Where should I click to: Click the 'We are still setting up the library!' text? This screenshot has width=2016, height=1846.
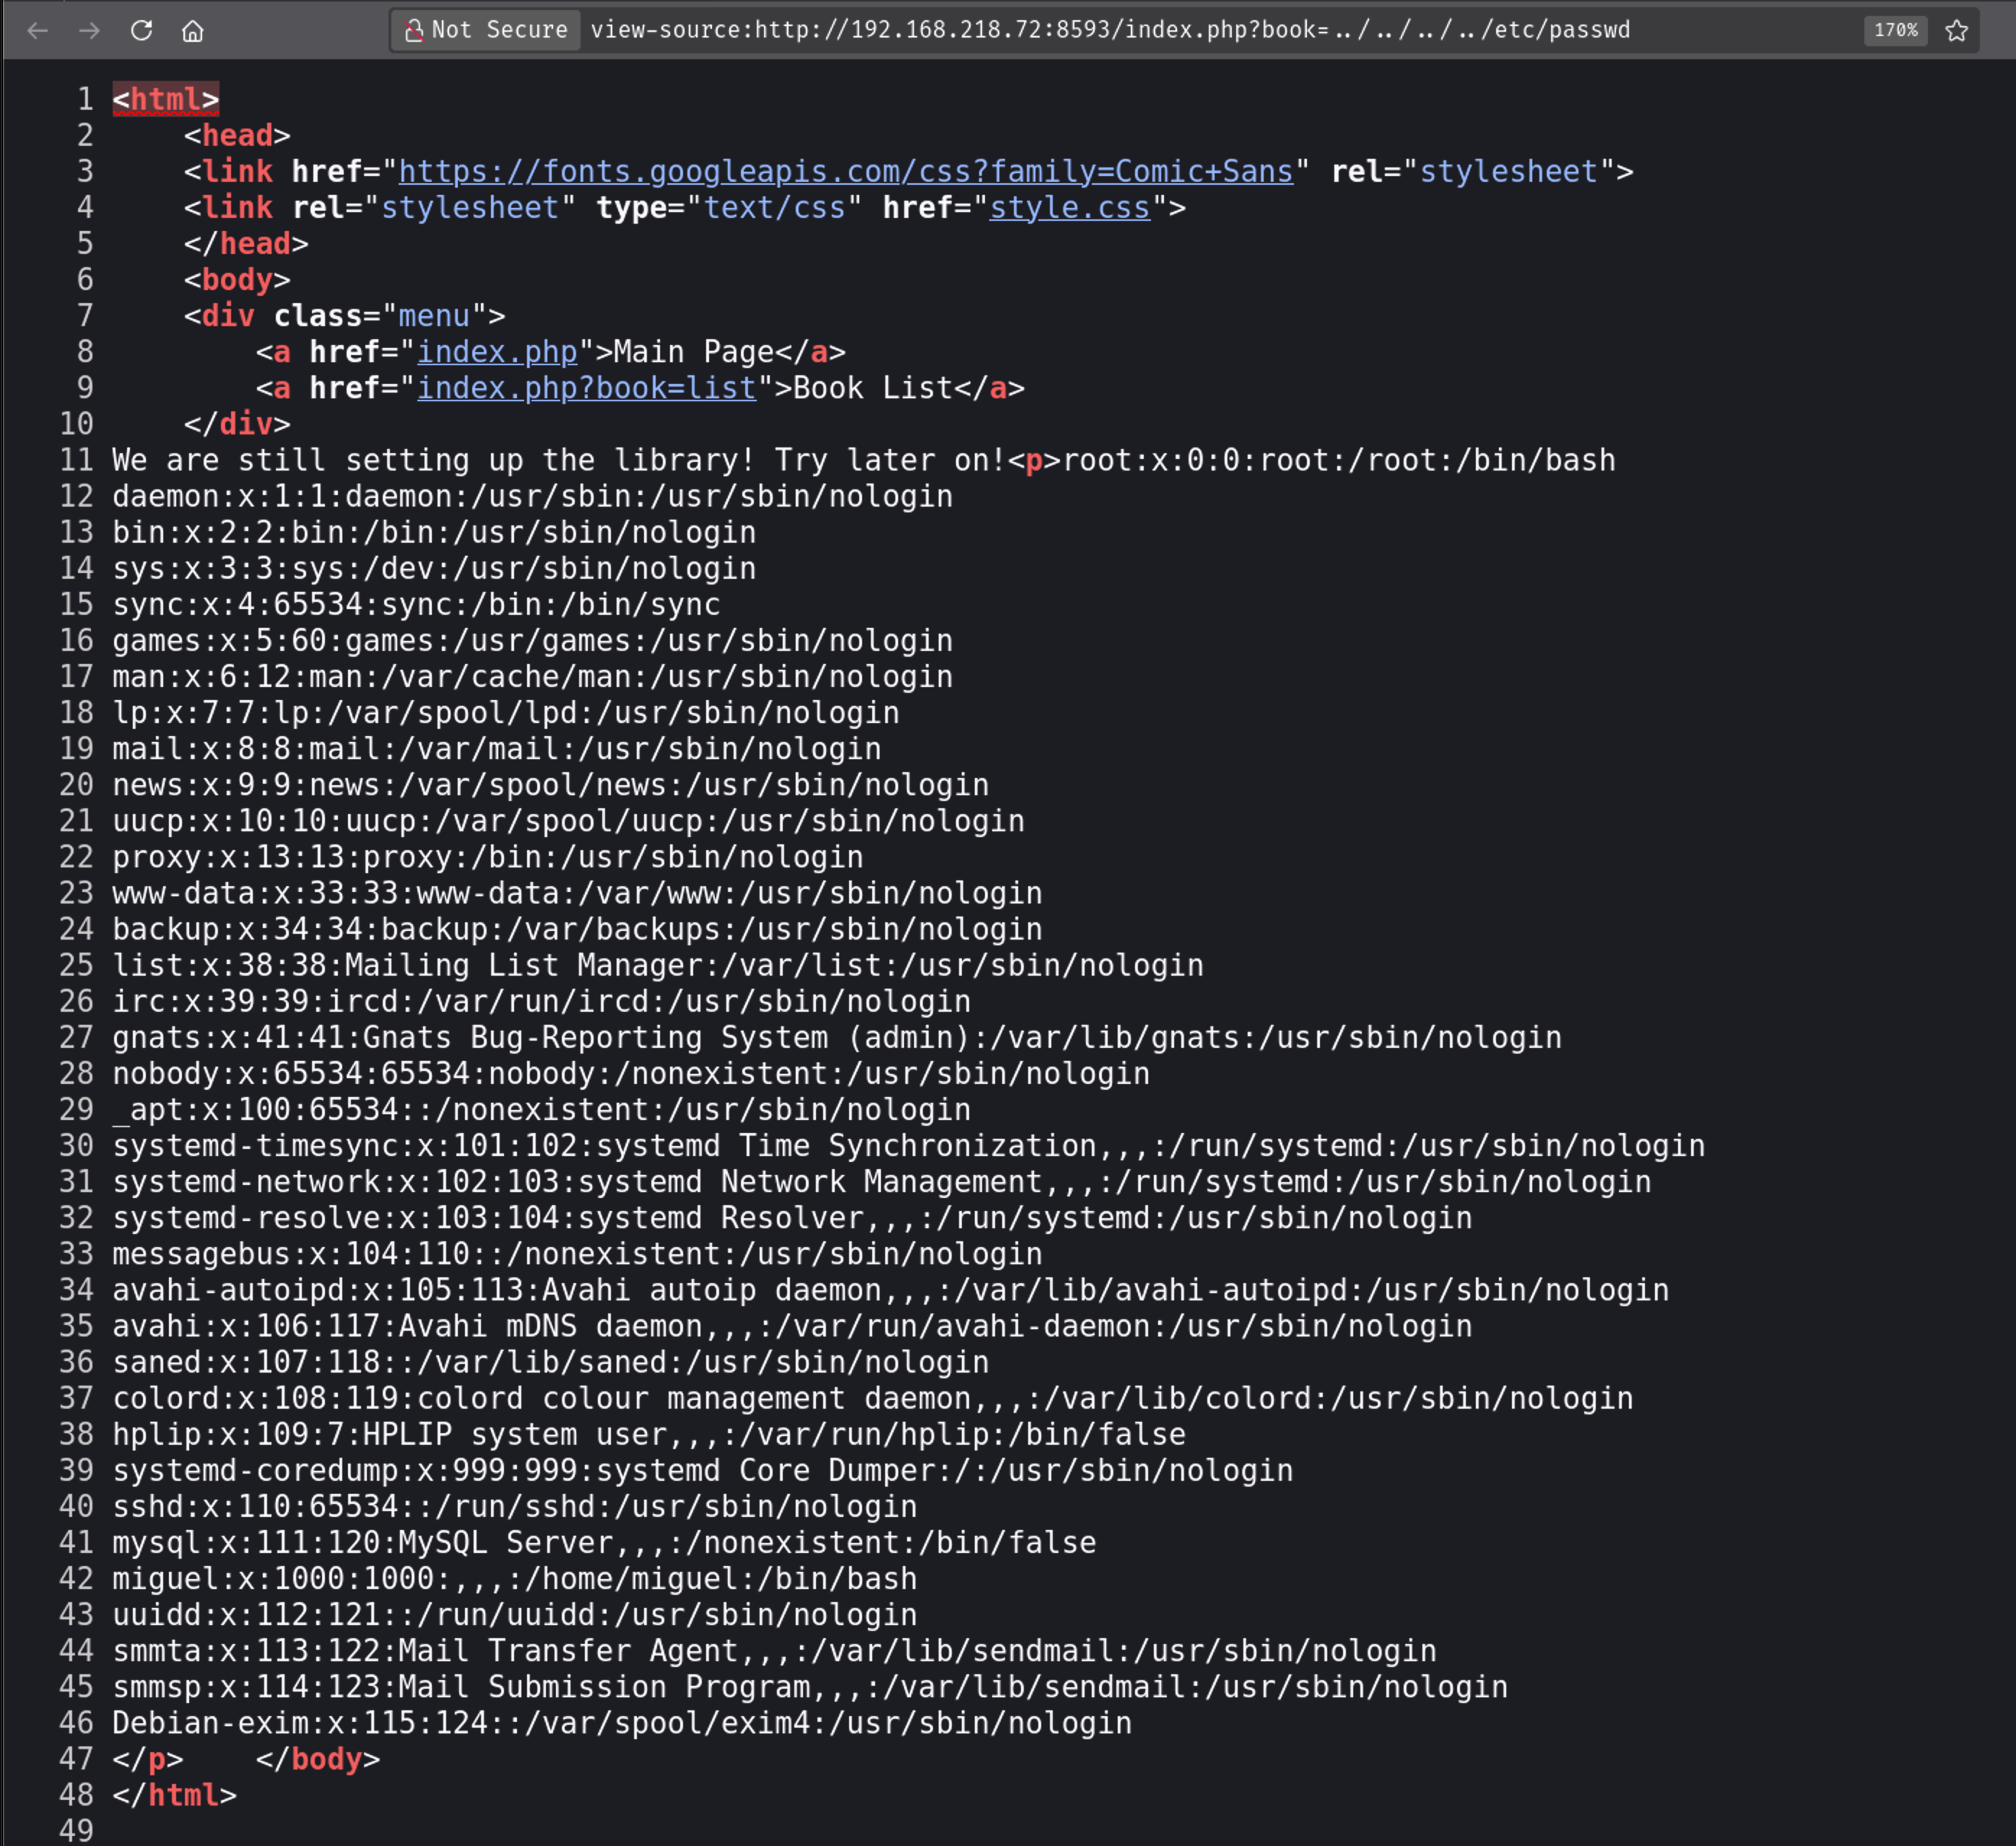[x=434, y=460]
